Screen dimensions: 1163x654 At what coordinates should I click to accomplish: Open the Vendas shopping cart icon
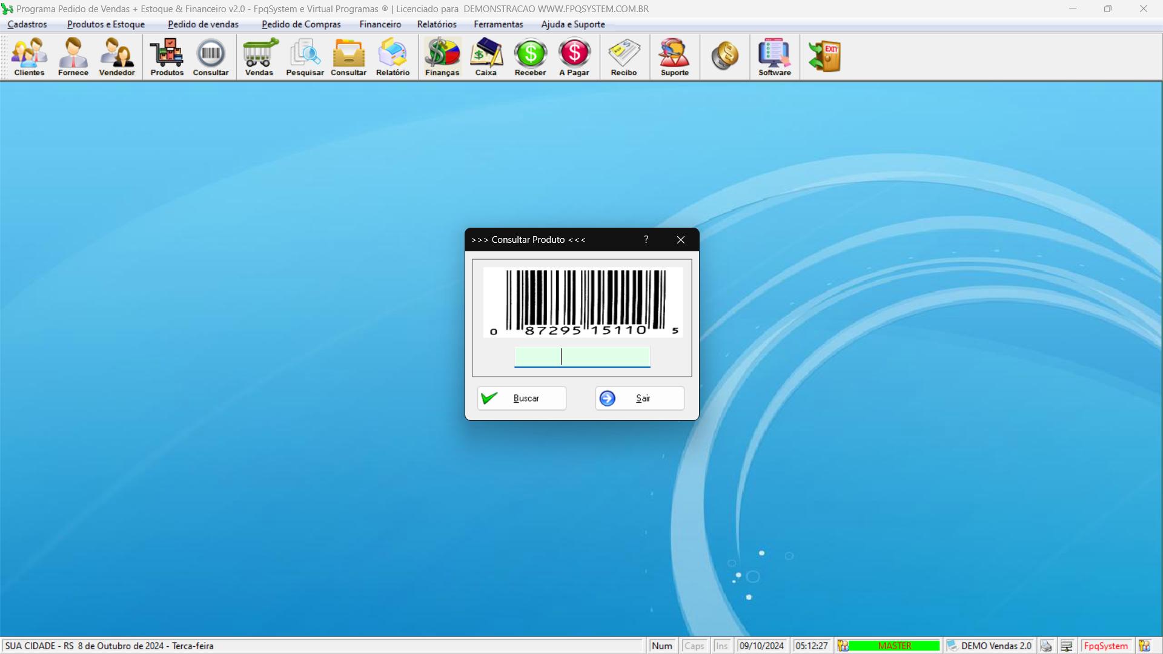click(x=259, y=57)
